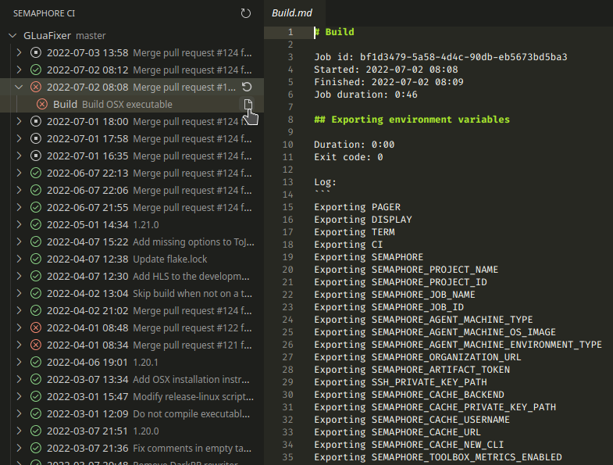Click stopped status icon for 2022-07-01 17:58

point(36,138)
